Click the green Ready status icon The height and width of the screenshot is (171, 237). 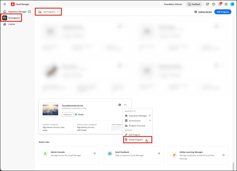(x=76, y=115)
